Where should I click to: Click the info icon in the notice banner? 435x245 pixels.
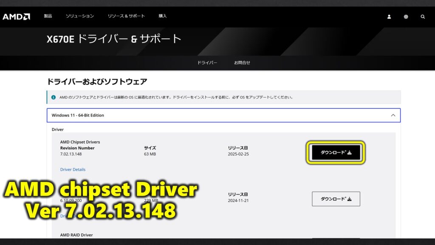[54, 97]
